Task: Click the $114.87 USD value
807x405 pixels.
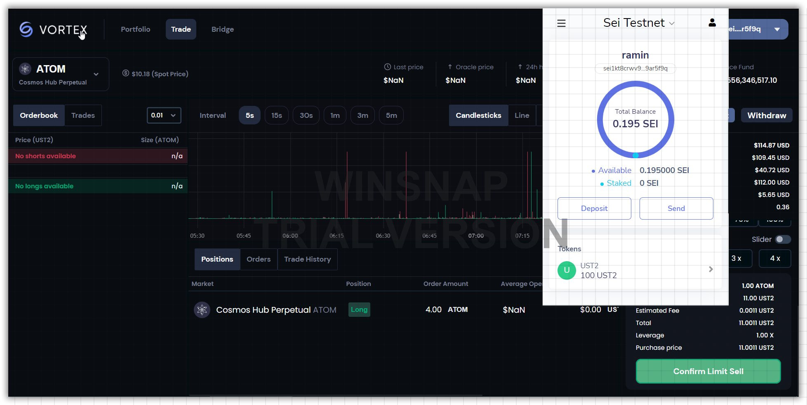Action: pos(772,145)
